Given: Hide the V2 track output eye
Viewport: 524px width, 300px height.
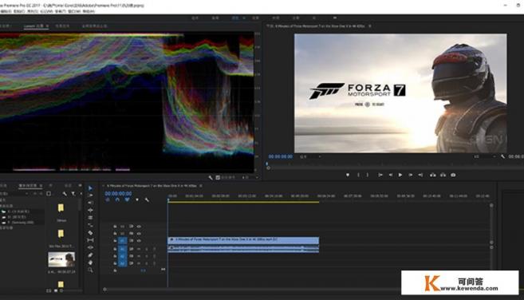Looking at the screenshot, I should [x=139, y=234].
